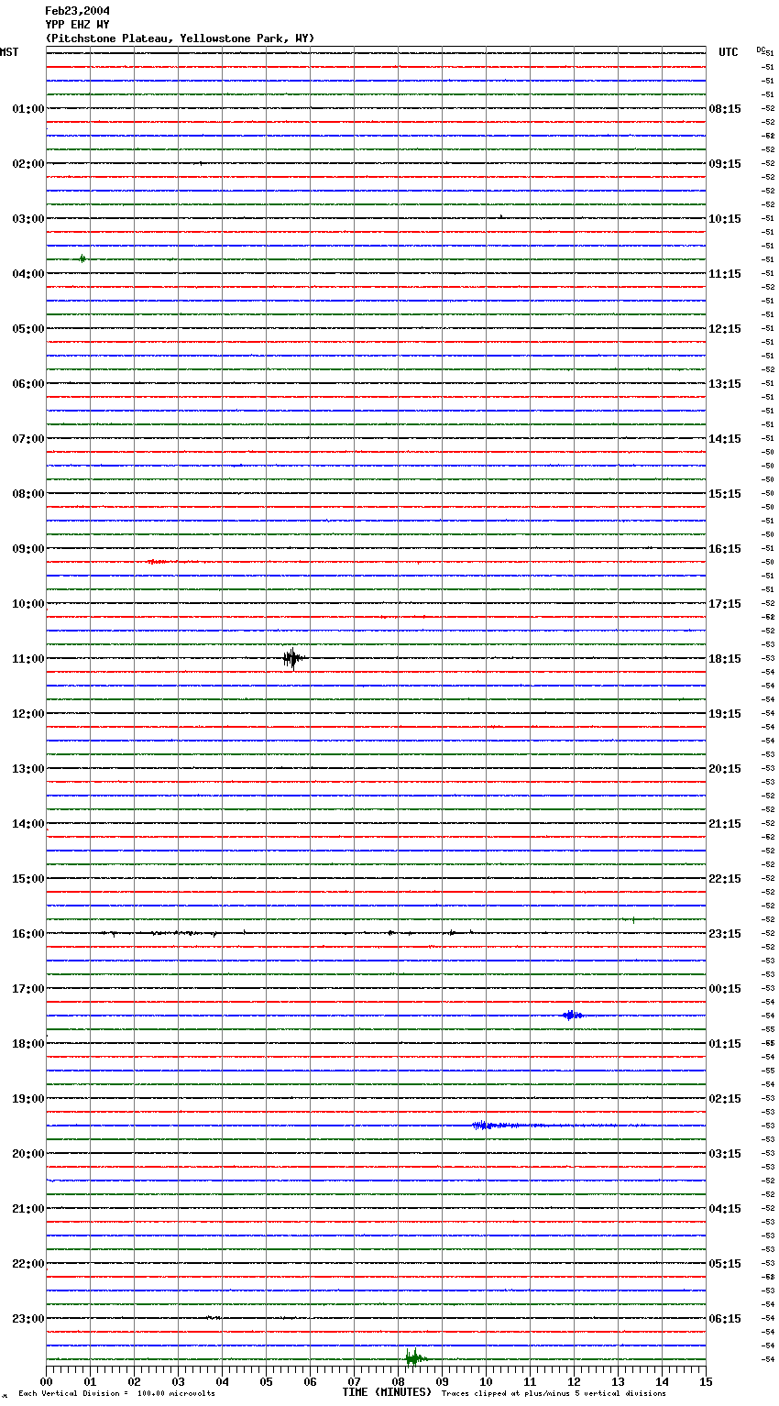779x1406 pixels.
Task: Click the '11:15' UTC time label
Action: click(725, 274)
